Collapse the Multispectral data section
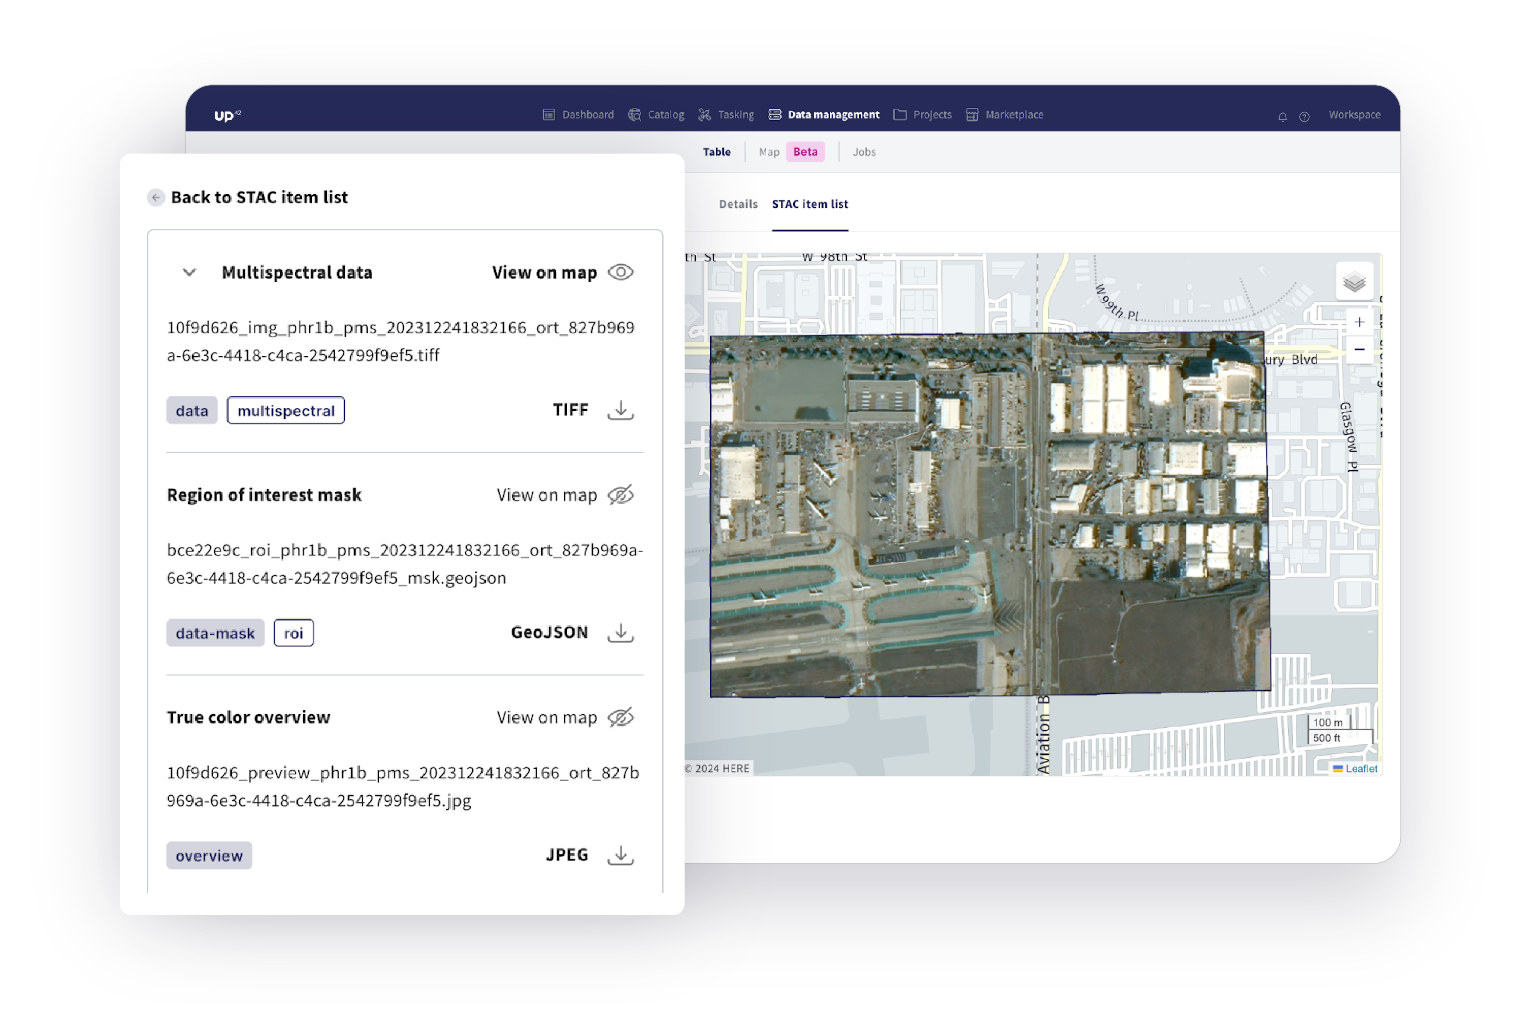1521x1035 pixels. pyautogui.click(x=189, y=272)
